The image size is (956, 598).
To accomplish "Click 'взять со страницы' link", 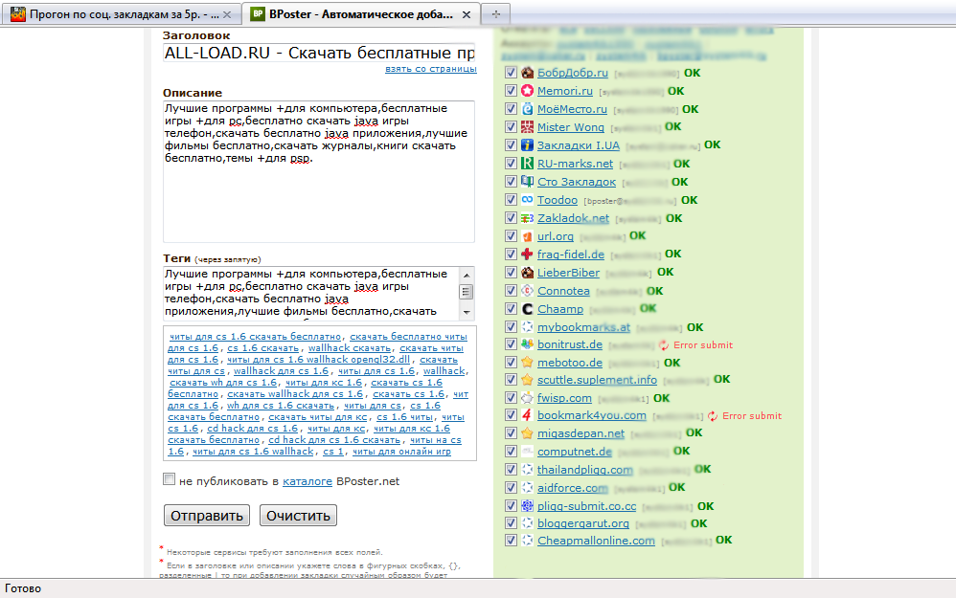I will point(431,69).
